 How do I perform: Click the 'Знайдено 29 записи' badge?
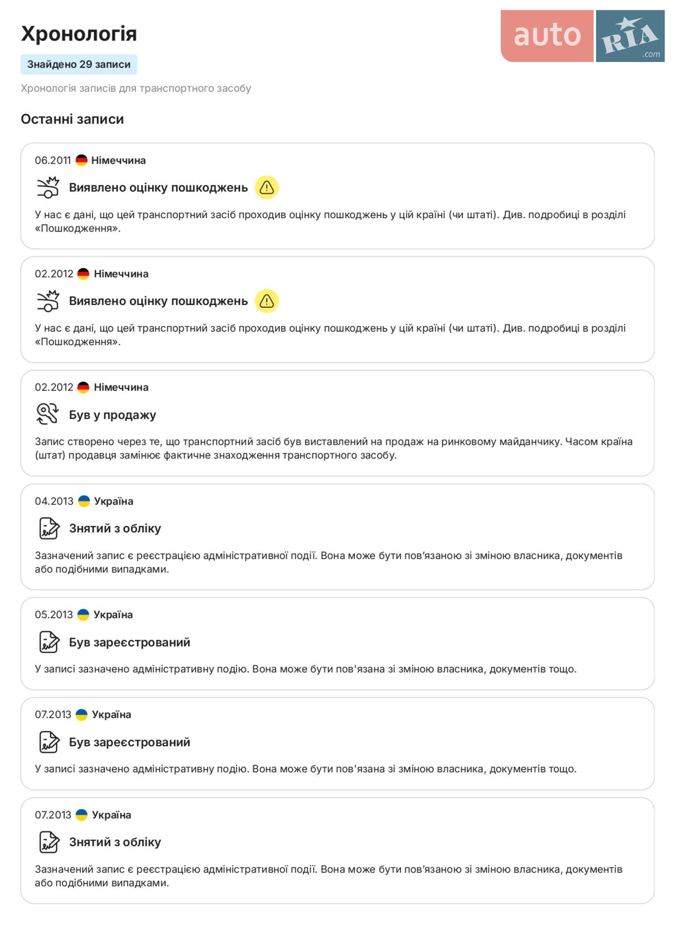79,64
